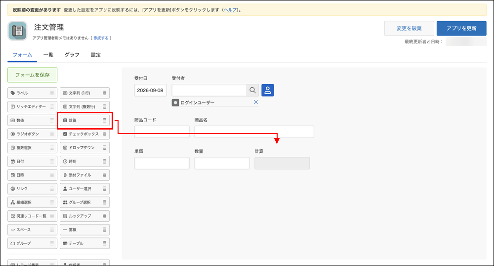494x266 pixels.
Task: Select the ルックアップ field item
Action: (85, 216)
